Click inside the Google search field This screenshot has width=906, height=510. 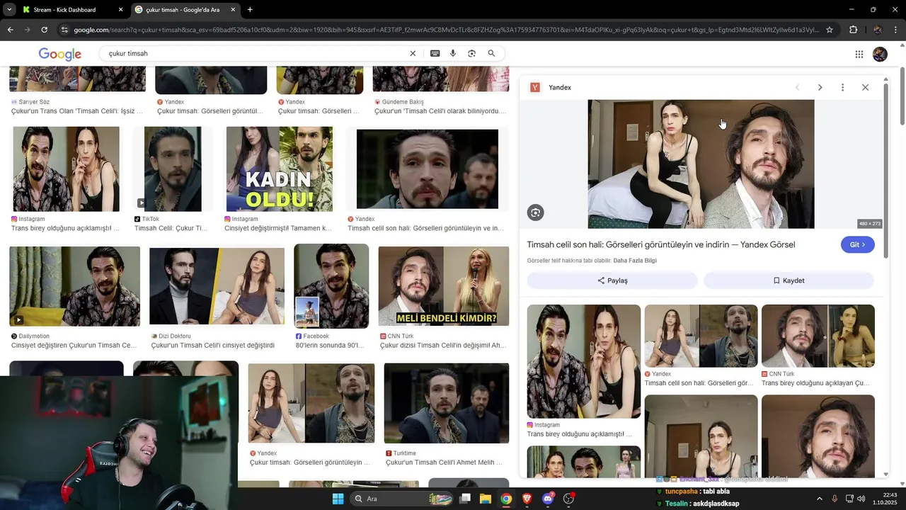255,54
